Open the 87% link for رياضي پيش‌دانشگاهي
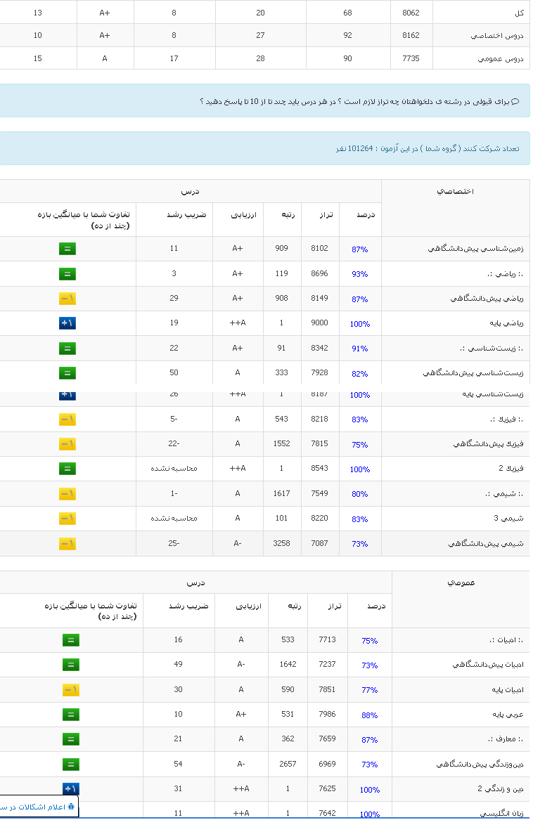The width and height of the screenshot is (533, 820). 360,299
